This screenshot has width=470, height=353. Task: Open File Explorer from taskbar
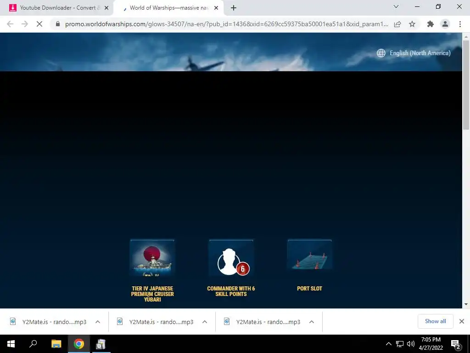[x=56, y=344]
